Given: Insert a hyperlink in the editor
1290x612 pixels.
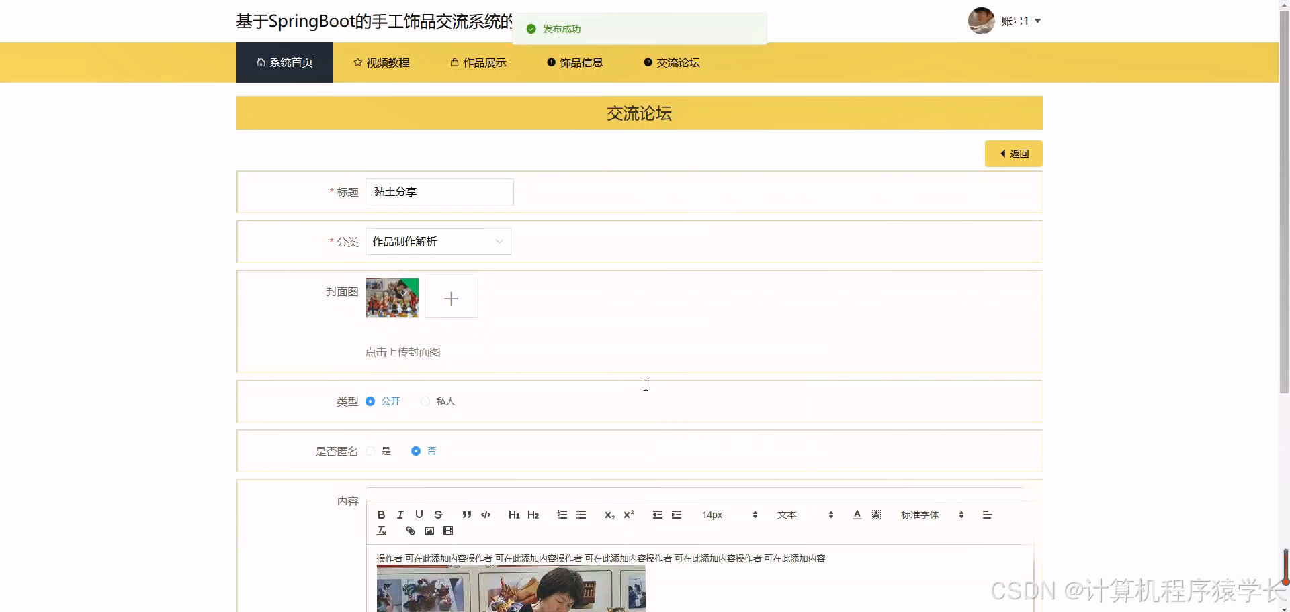Looking at the screenshot, I should [x=410, y=531].
